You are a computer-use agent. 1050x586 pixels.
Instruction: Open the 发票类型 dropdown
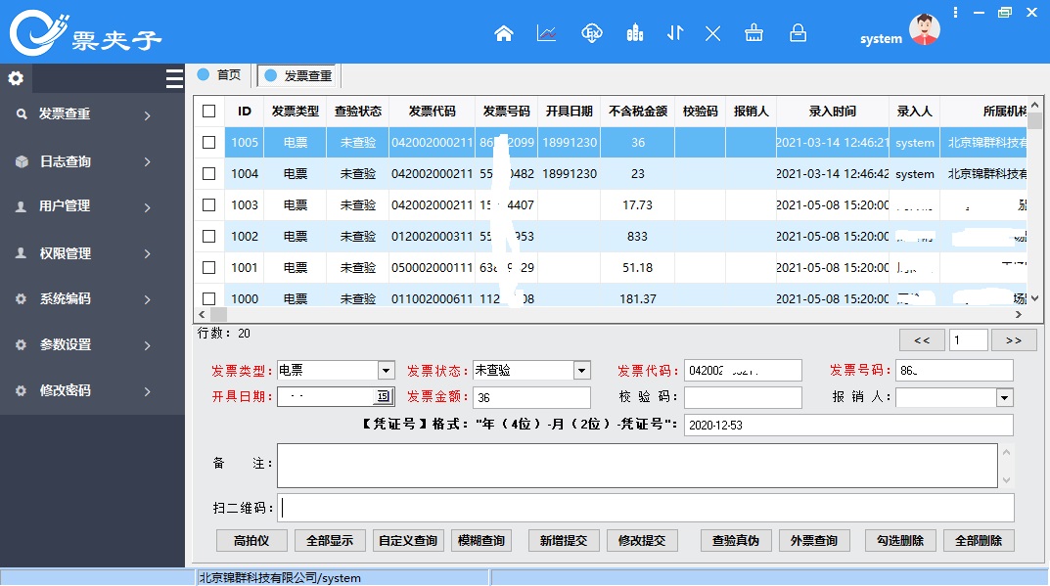(x=386, y=371)
